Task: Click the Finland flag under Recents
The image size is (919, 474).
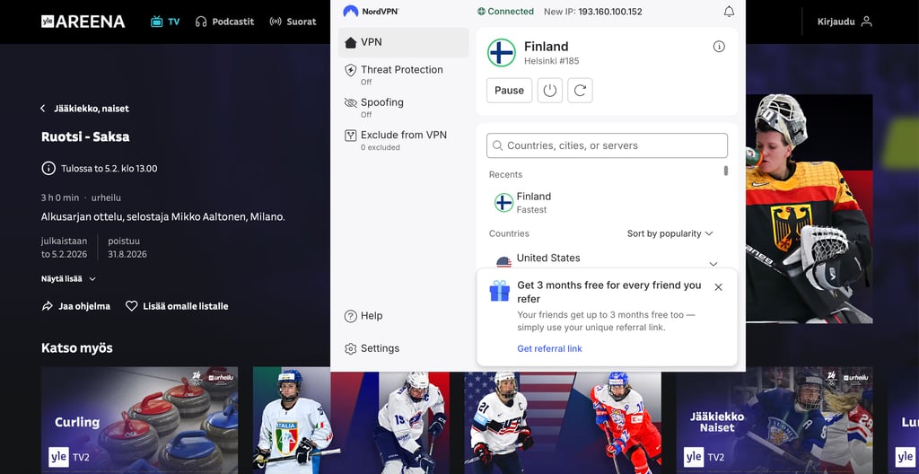Action: tap(503, 202)
